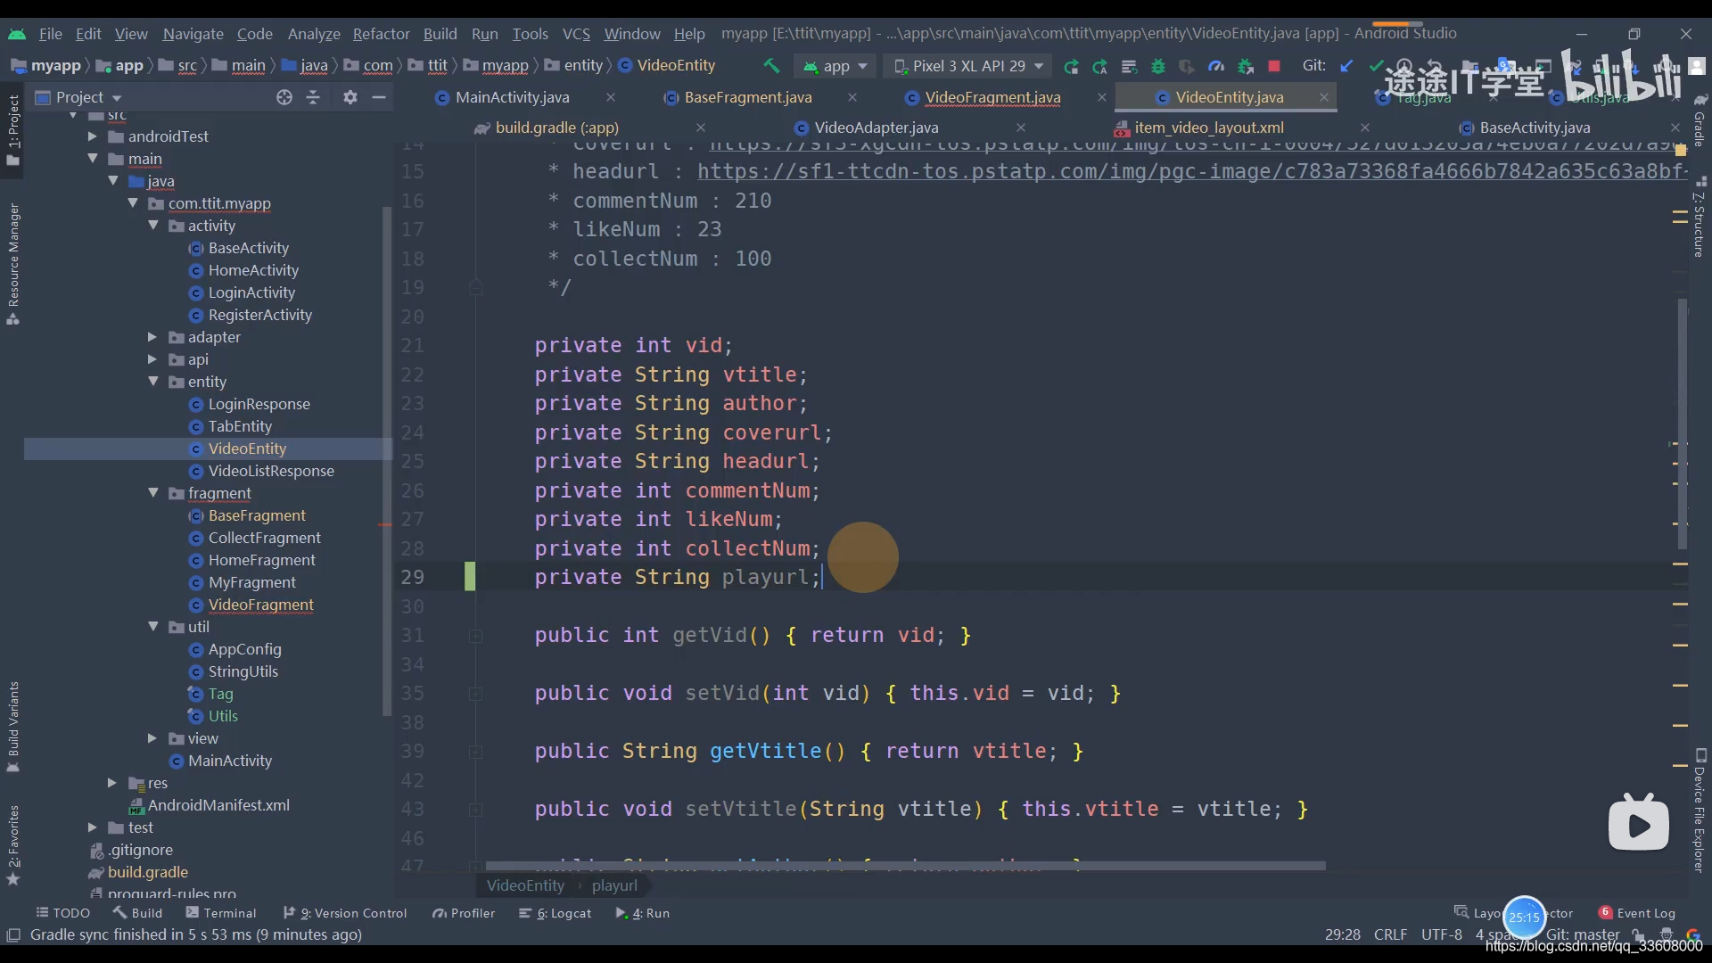Open the Pixel 3 XL API 29 device dropdown

pos(968,66)
